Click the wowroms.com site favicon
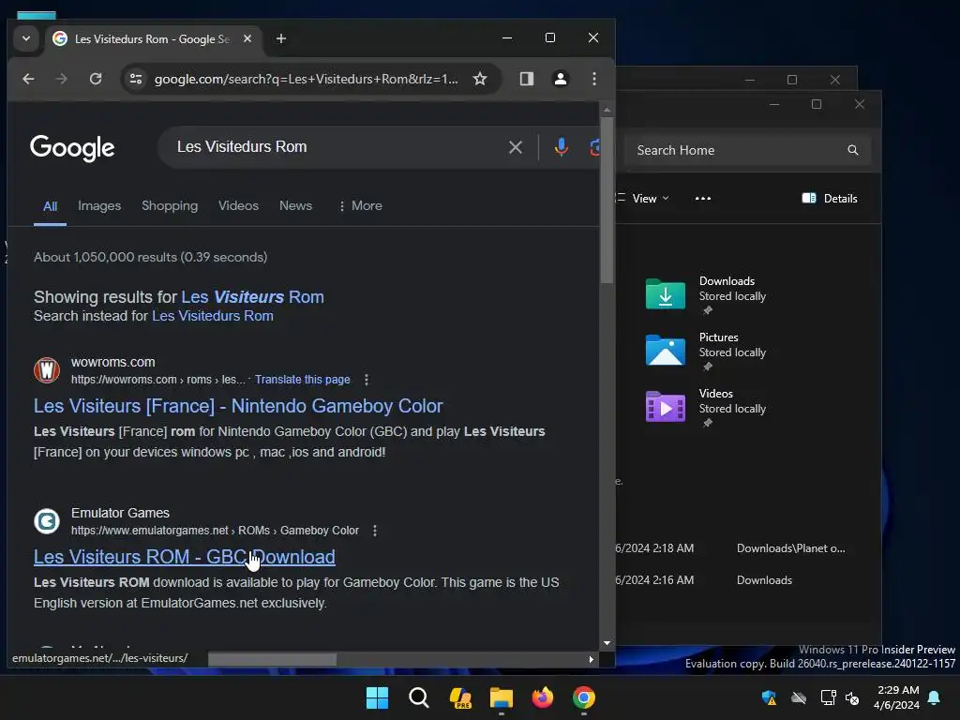The image size is (960, 720). pyautogui.click(x=47, y=370)
